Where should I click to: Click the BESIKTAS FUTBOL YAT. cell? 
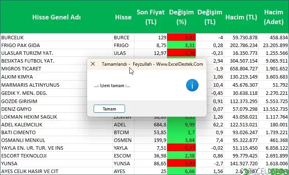44,61
